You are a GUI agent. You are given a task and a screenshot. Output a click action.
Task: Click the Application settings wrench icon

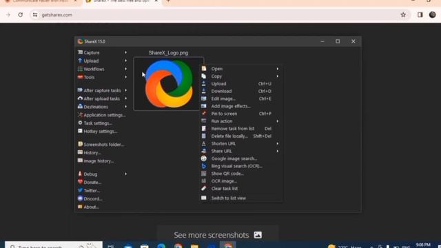tap(80, 114)
